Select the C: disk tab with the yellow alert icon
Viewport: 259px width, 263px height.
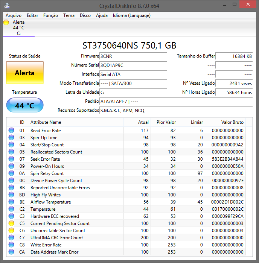pos(18,28)
